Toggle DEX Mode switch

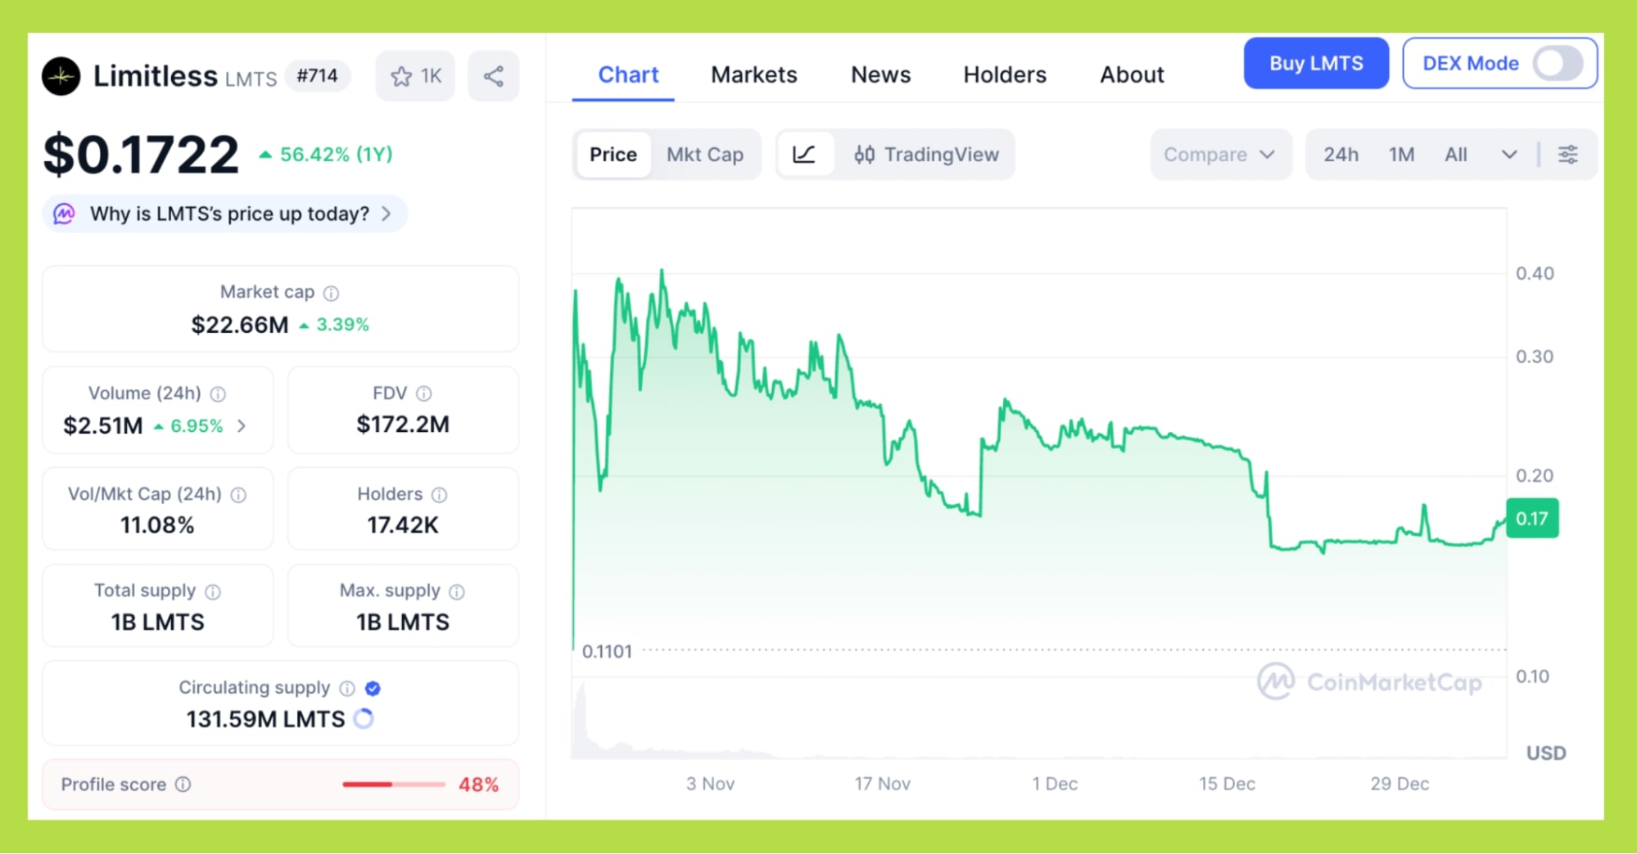1557,63
